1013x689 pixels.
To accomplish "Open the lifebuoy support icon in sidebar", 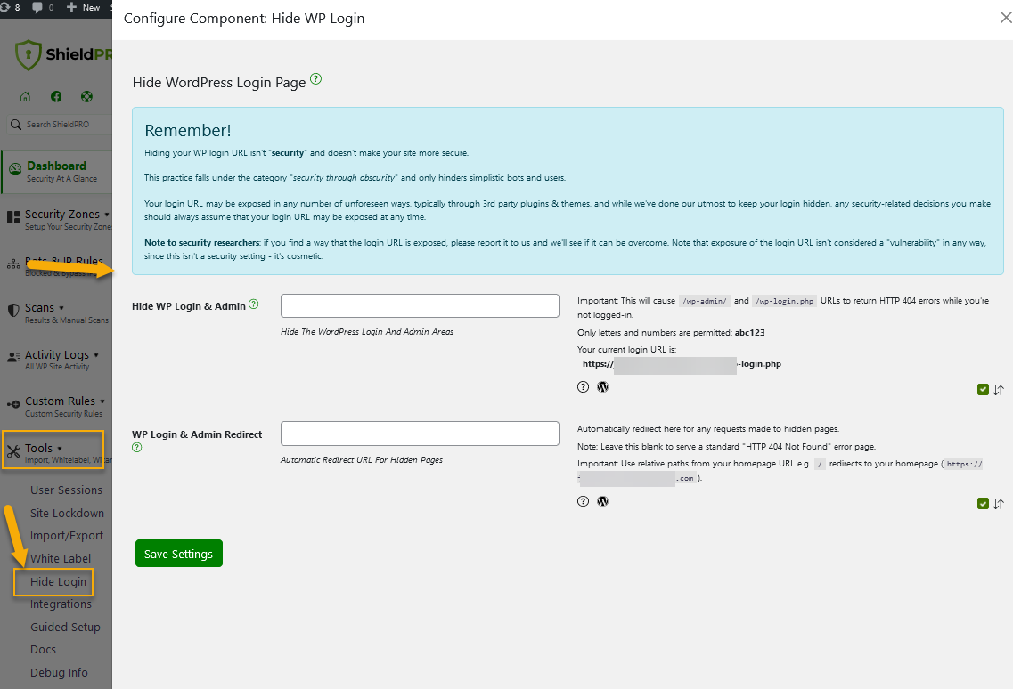I will (x=86, y=97).
